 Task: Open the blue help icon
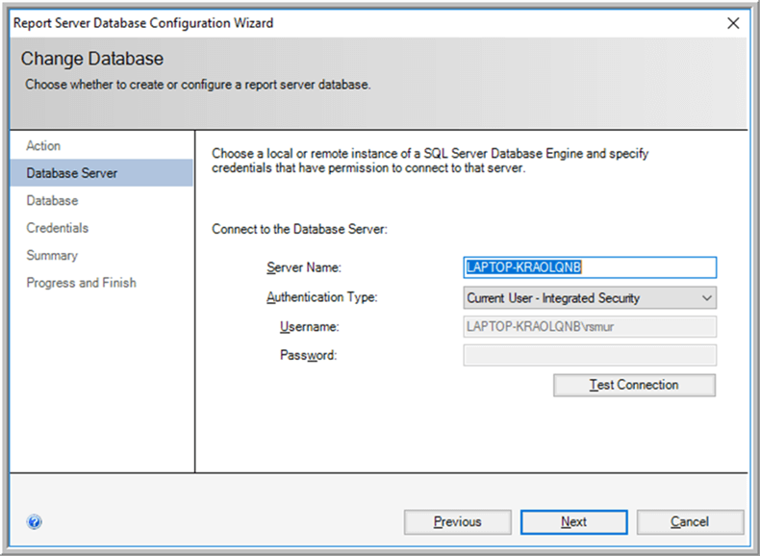[x=34, y=522]
